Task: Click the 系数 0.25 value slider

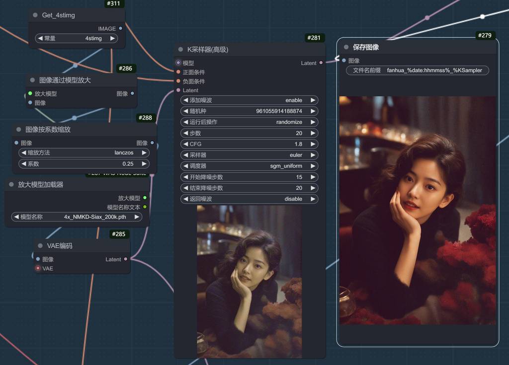Action: click(84, 164)
